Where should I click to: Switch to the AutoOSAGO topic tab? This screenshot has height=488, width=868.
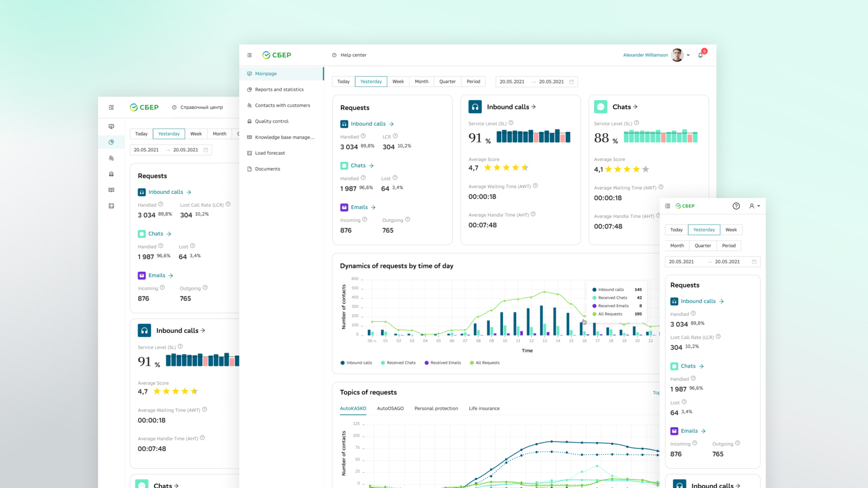(x=390, y=408)
